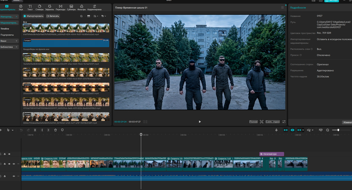Viewport: 352px width, 190px height.
Task: Mute the audio track speaker icon
Action: click(14, 176)
